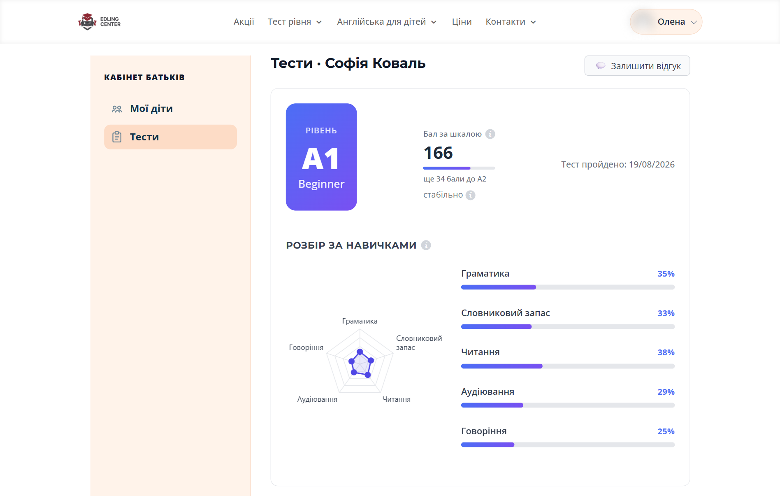Click the 33% Словниковий запас value
The image size is (780, 496).
[x=666, y=314]
